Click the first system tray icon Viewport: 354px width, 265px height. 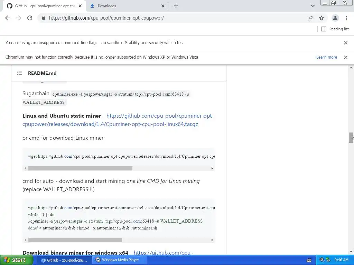pos(322,260)
